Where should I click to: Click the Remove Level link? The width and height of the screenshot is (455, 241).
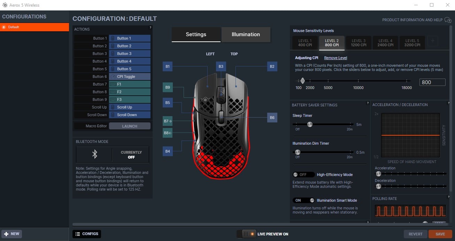336,58
